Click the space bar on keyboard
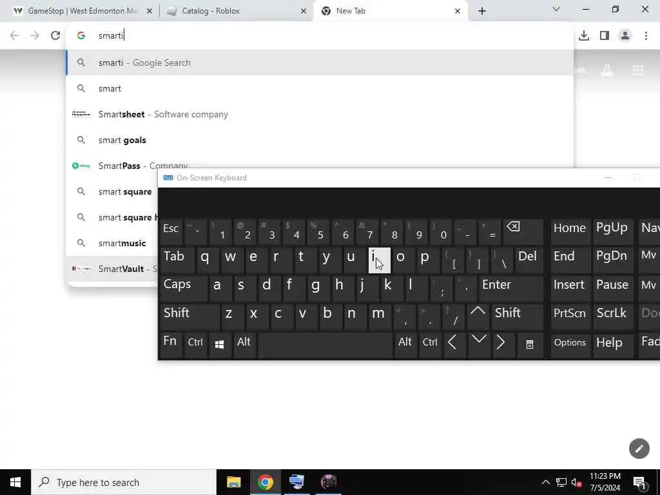 (325, 345)
